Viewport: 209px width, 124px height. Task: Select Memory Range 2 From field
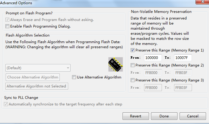coord(153,72)
